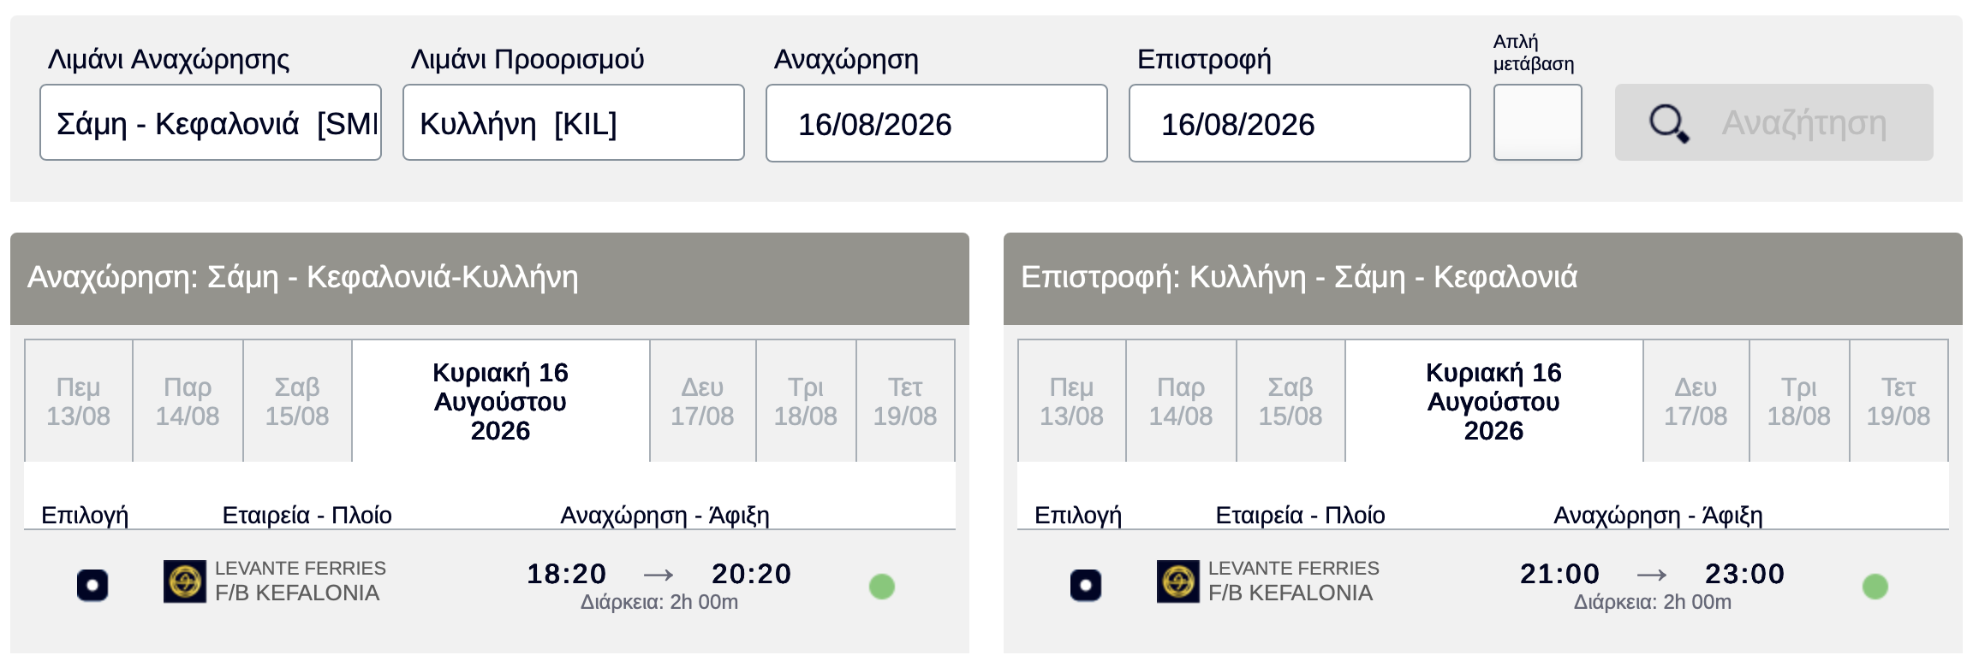This screenshot has width=1973, height=667.
Task: Open the Λιμάνι Αναχώρησης port field
Action: pyautogui.click(x=211, y=122)
